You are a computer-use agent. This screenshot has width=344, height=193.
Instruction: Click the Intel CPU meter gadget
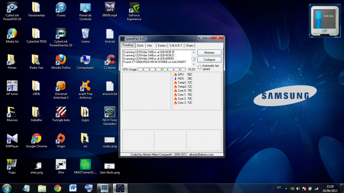[324, 21]
